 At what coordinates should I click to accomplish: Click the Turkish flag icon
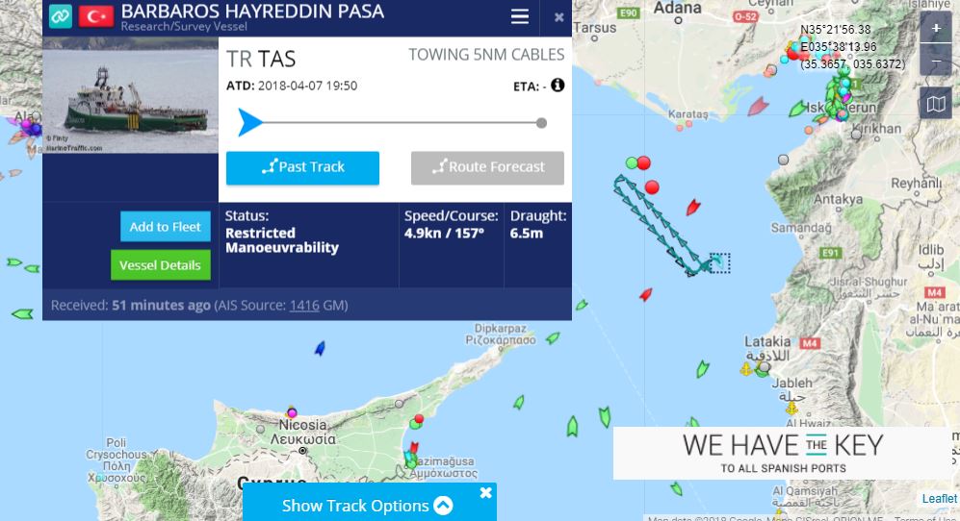(x=96, y=16)
